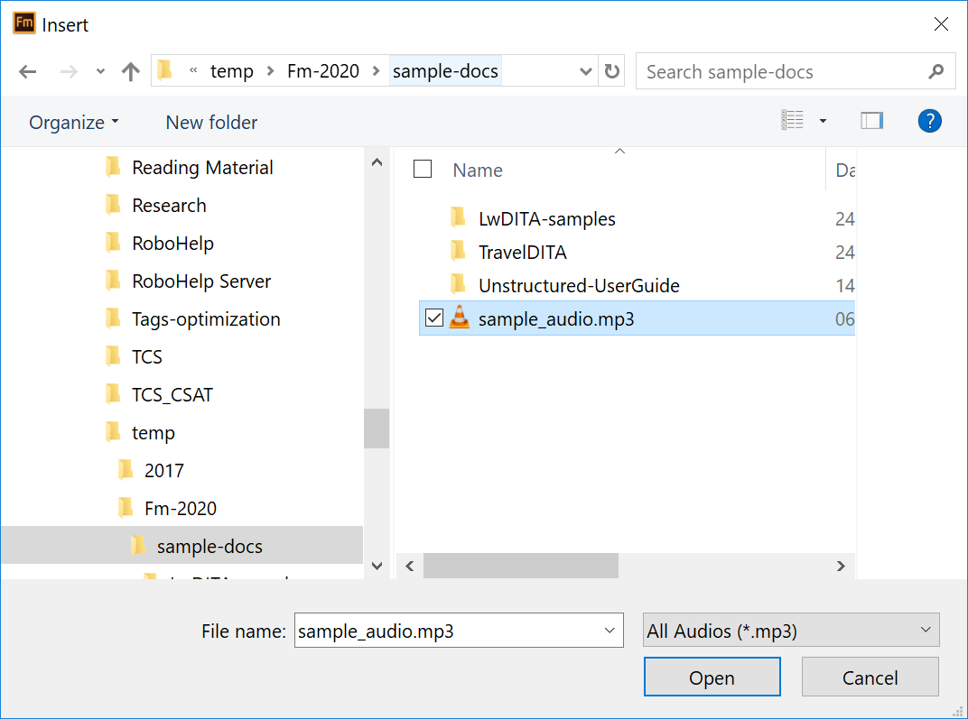
Task: Open the Organize dropdown menu
Action: (73, 123)
